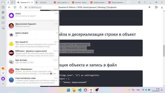Switch to the last 'Предсказания' tab
165x93 pixels.
click(x=117, y=2)
